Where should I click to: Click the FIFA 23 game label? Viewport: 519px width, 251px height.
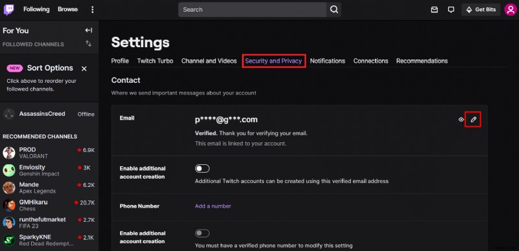tap(29, 226)
